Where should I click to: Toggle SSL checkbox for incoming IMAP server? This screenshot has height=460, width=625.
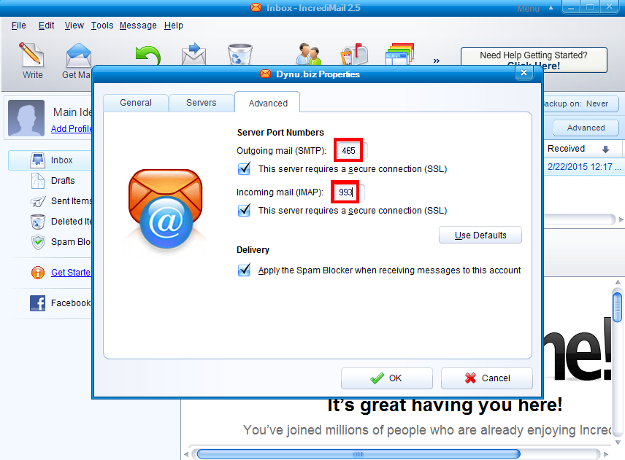[244, 210]
